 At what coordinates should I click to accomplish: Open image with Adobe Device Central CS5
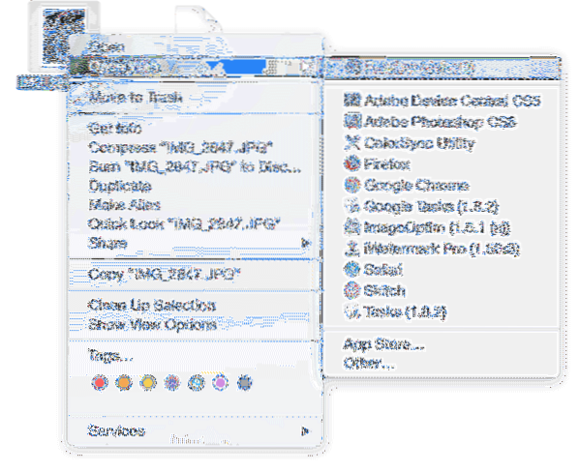442,101
